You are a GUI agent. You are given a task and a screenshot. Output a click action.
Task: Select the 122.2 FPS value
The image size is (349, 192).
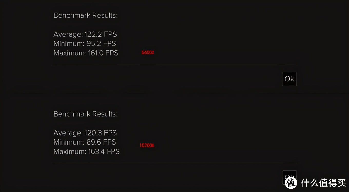[101, 34]
